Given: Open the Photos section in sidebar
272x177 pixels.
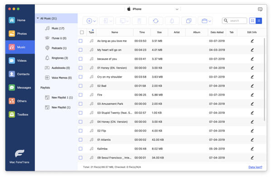Looking at the screenshot, I should 20,33.
